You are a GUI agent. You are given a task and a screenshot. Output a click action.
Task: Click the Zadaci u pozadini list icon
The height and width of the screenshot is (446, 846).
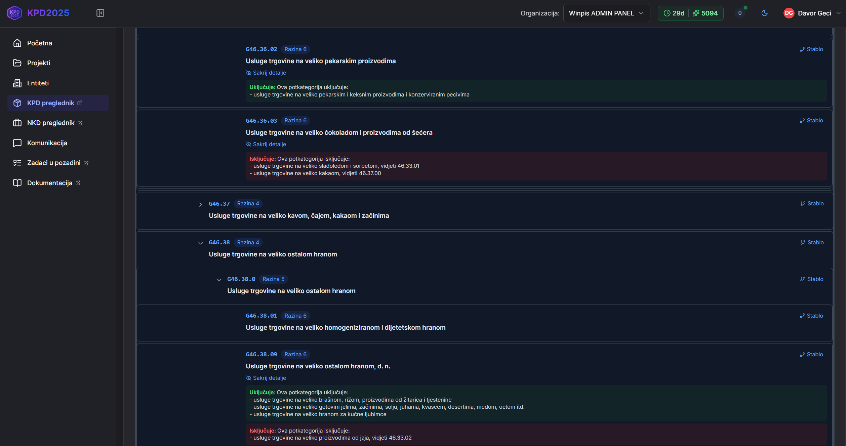coord(17,163)
